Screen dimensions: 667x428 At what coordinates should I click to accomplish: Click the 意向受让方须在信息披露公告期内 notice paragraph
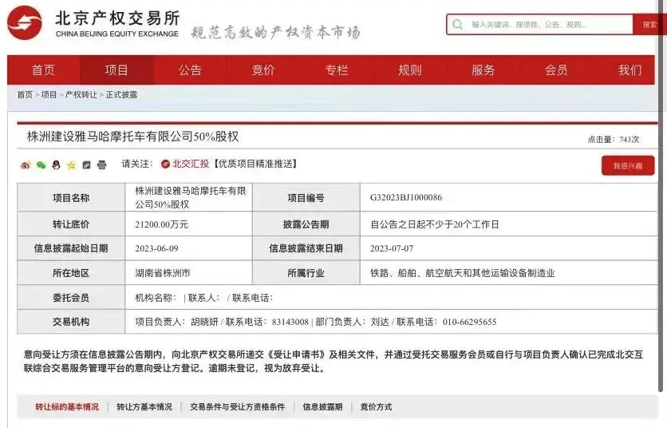tap(333, 361)
